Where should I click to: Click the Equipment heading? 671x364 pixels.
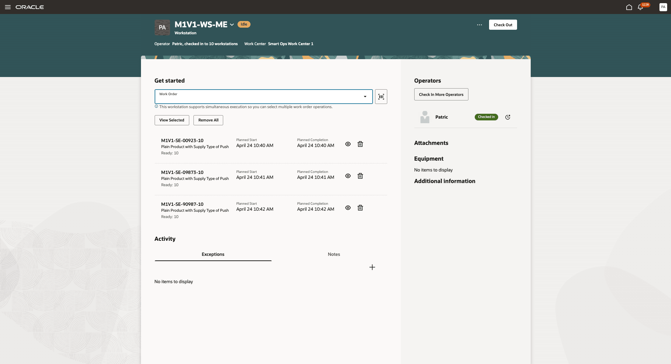click(x=429, y=159)
